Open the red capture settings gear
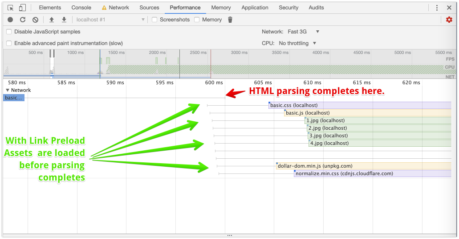 tap(449, 20)
